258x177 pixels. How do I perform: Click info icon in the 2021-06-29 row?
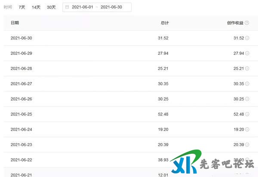coord(247,53)
